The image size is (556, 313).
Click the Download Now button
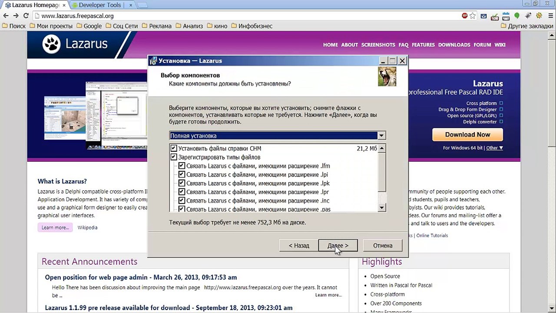tap(467, 135)
